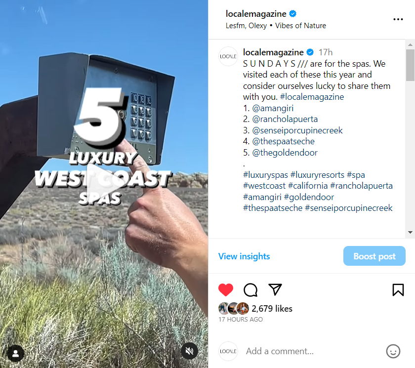Open more options three-dot menu

[398, 19]
